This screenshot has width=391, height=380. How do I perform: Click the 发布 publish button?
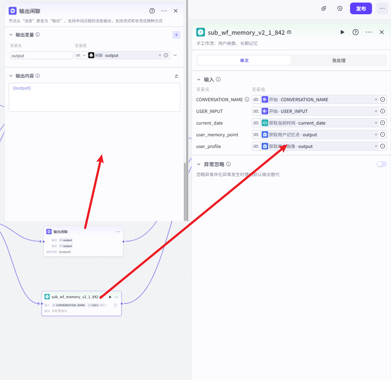(x=361, y=8)
